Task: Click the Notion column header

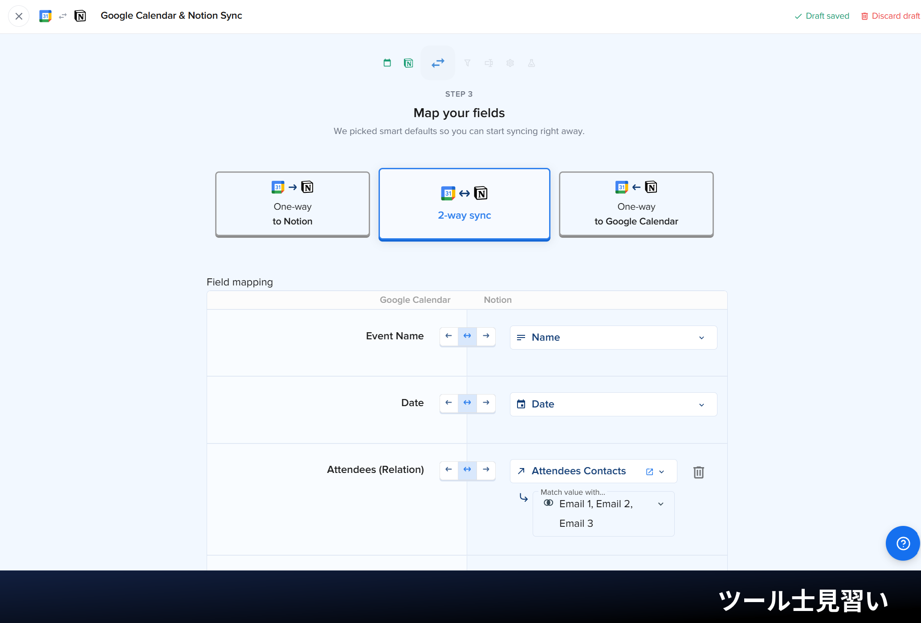Action: 498,300
